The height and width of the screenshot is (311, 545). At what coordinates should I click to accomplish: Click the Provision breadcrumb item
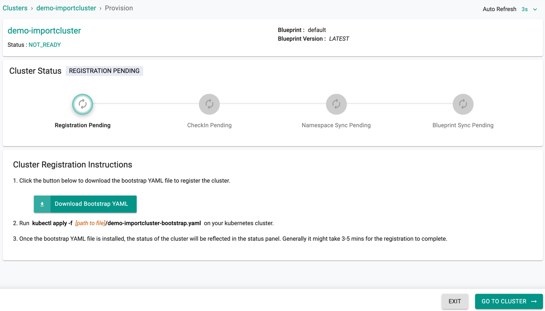(119, 8)
